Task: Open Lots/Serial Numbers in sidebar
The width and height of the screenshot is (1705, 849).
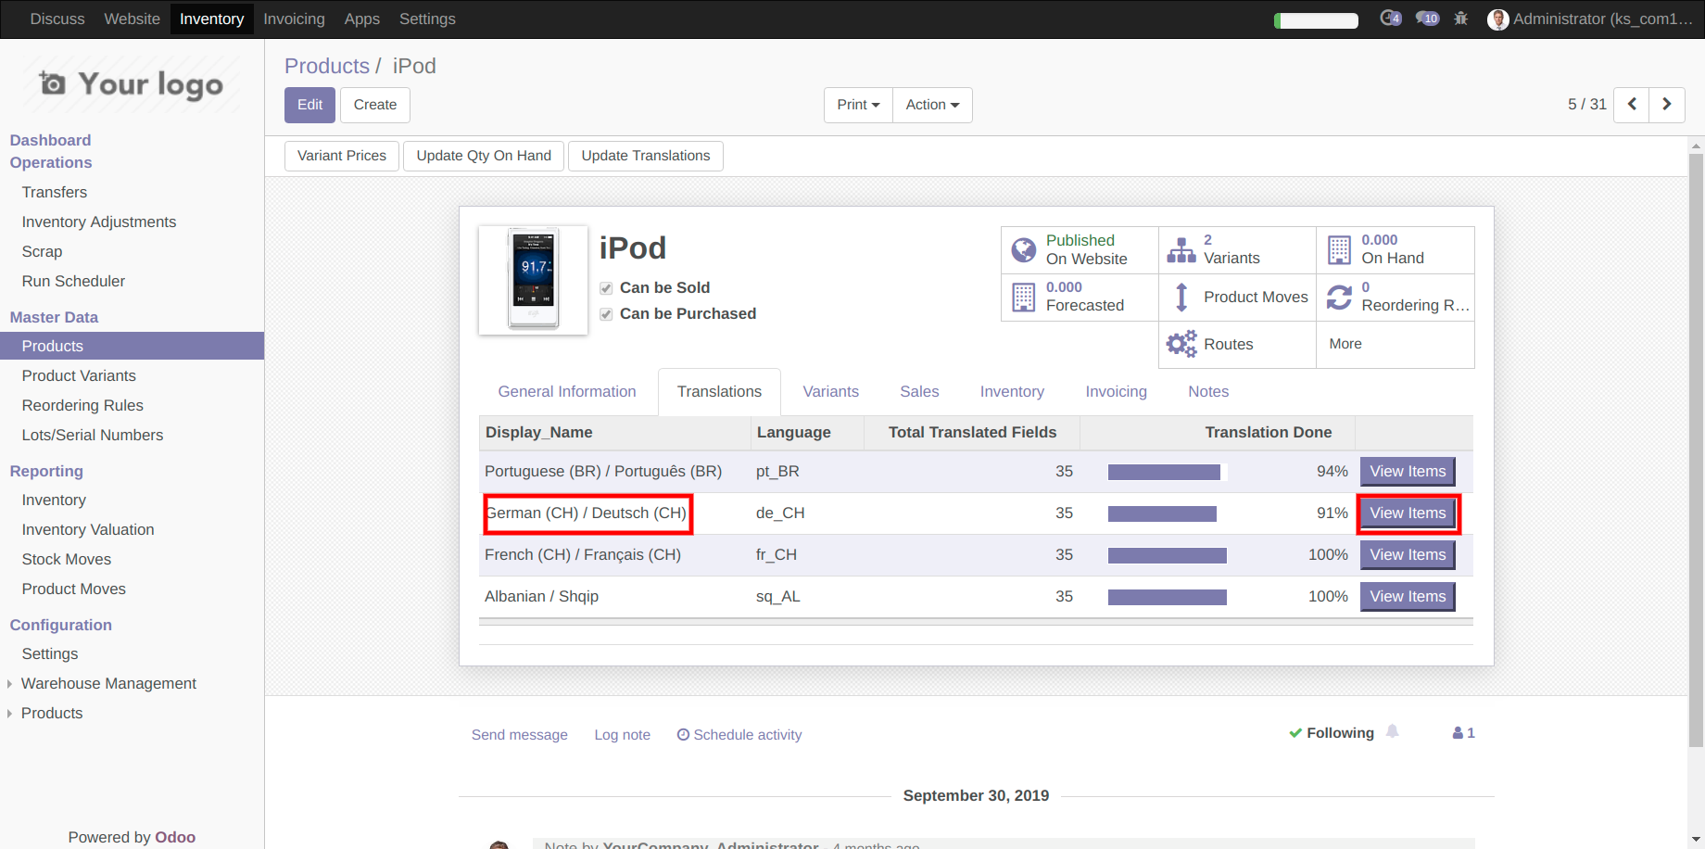Action: point(93,435)
